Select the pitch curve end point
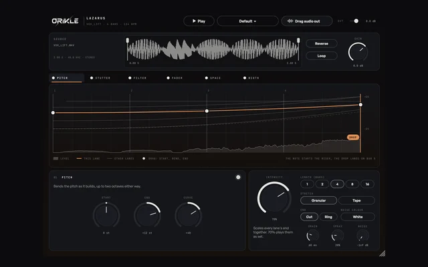This screenshot has width=428, height=267. coord(360,105)
